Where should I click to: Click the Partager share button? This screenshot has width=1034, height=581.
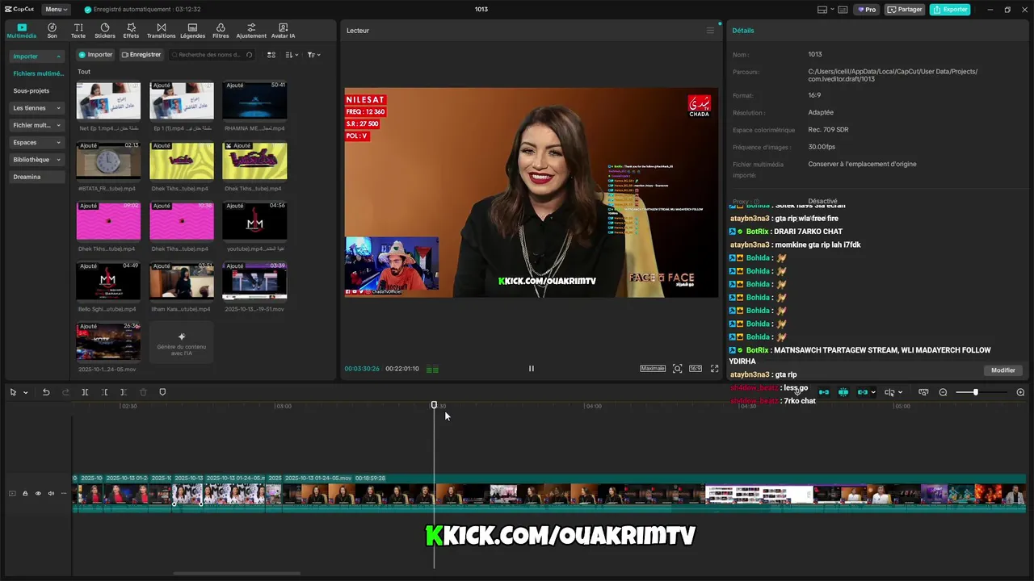[905, 10]
